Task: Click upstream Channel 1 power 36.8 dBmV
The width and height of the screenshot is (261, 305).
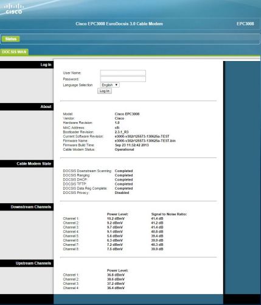Action: [x=116, y=275]
